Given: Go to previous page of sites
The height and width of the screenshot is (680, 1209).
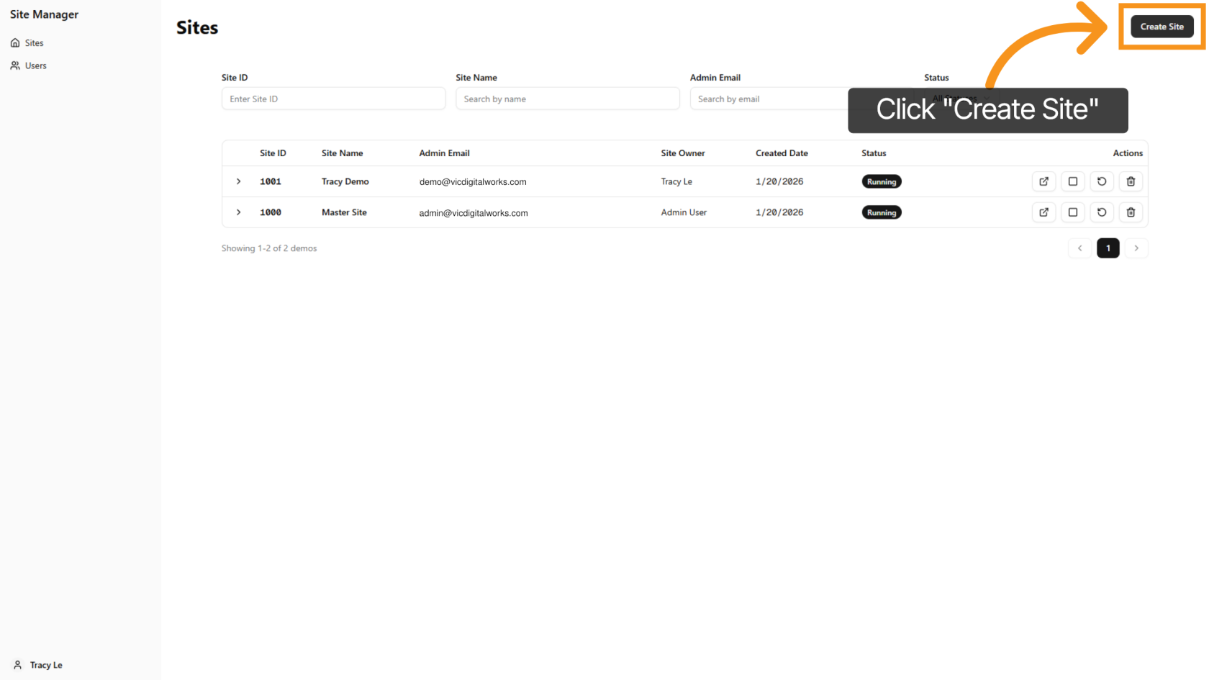Looking at the screenshot, I should click(1079, 248).
